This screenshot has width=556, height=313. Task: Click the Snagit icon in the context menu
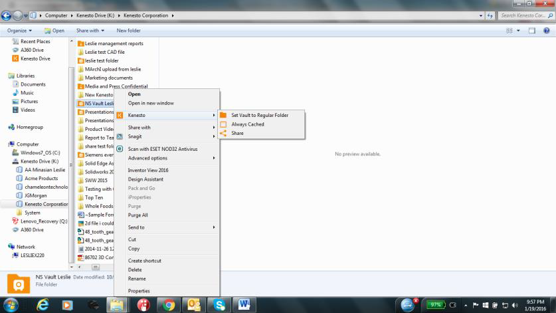pos(120,136)
